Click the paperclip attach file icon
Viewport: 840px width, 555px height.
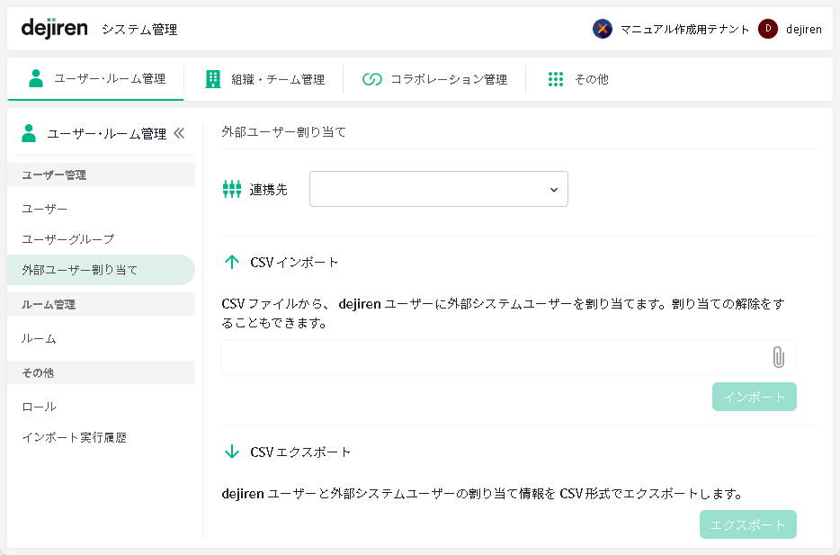(778, 357)
